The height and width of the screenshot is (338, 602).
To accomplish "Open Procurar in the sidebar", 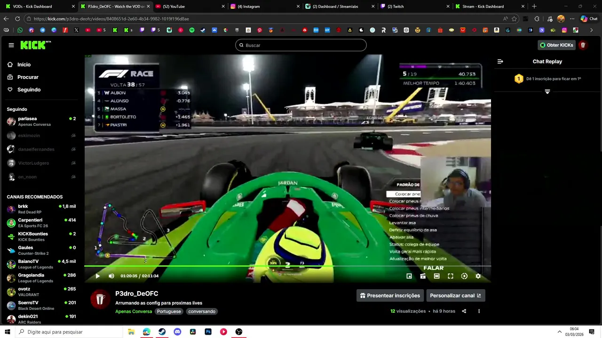I will coord(28,77).
